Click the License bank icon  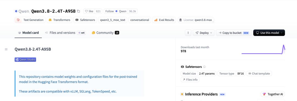180,20
